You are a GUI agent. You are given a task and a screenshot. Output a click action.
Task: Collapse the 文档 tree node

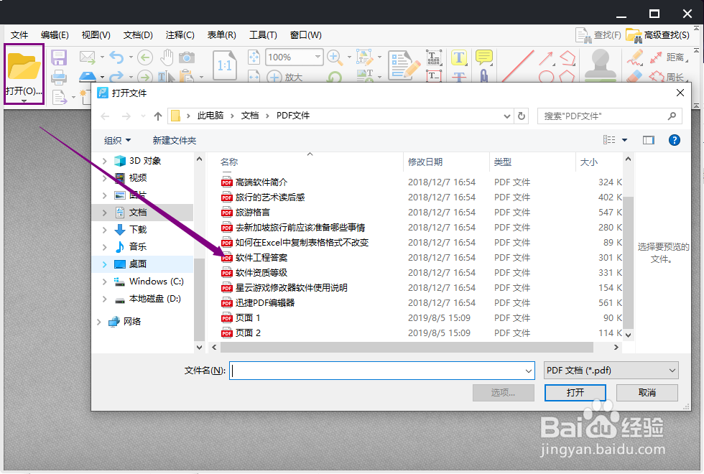(x=103, y=212)
